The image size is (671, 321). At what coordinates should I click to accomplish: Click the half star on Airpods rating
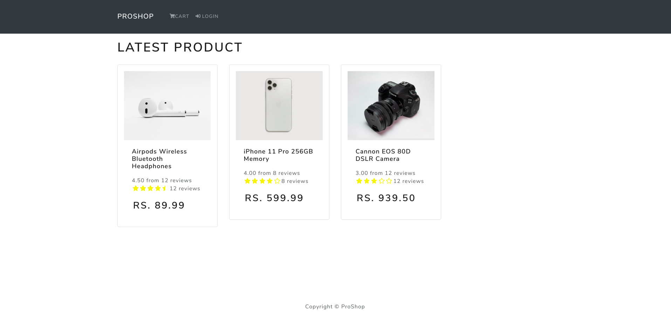[x=165, y=189]
